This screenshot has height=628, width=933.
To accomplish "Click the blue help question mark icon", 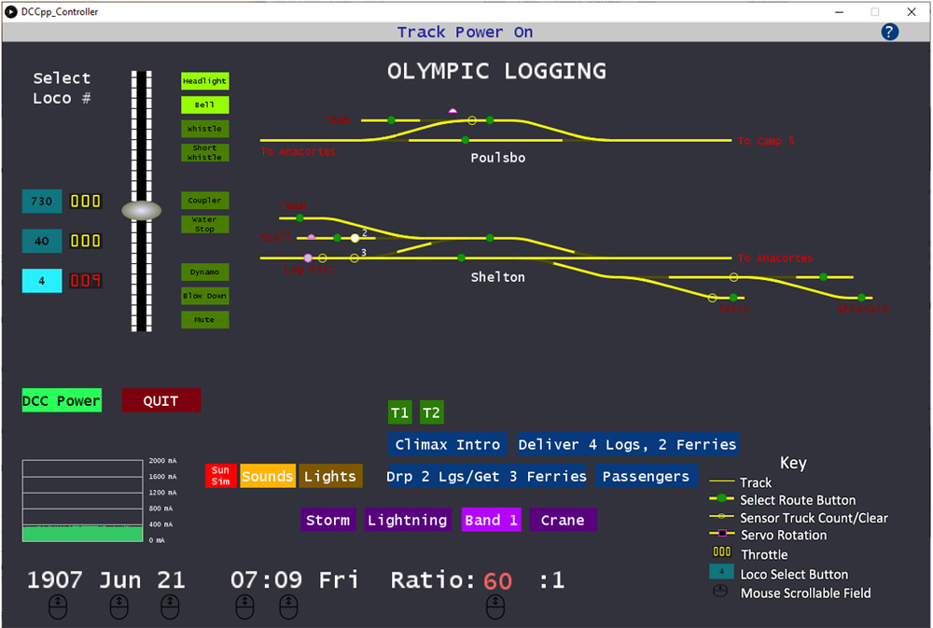I will pos(889,32).
